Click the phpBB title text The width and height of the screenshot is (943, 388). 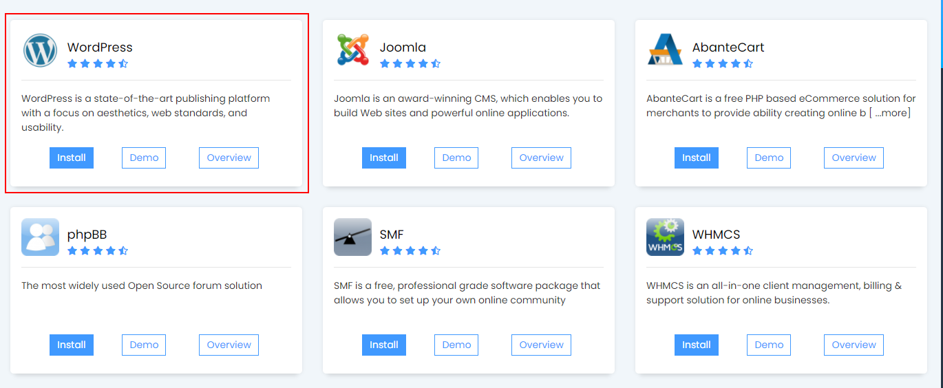click(x=87, y=235)
